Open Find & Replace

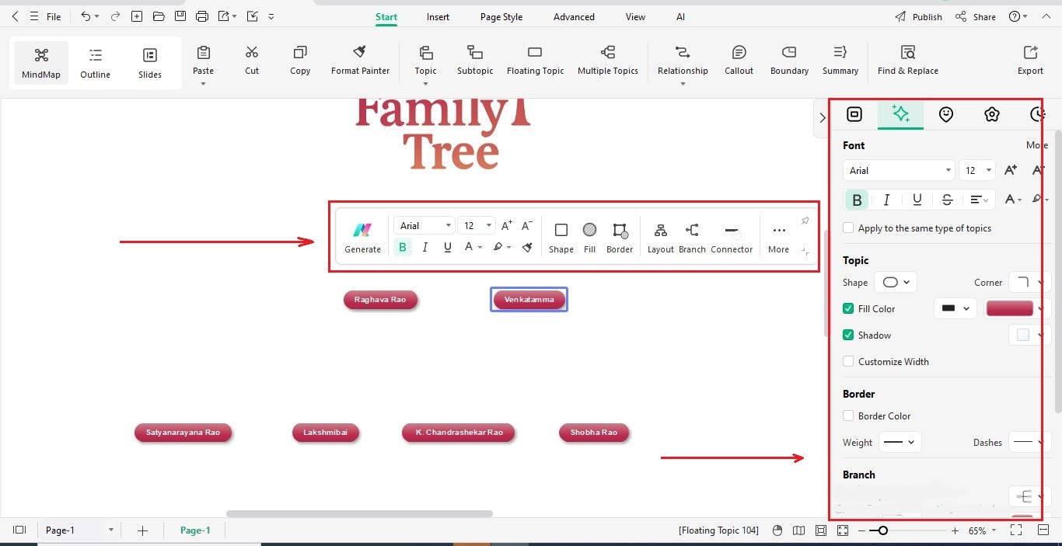[x=907, y=62]
